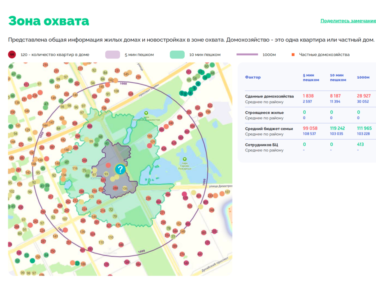Image resolution: width=376 pixels, height=288 pixels.
Task: Select the Средний бюджет семьи row label
Action: [x=269, y=128]
